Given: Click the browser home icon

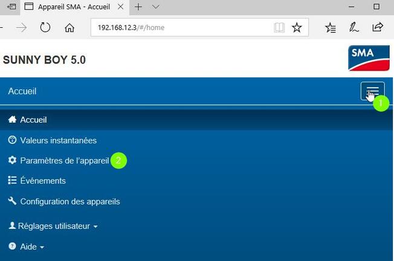Looking at the screenshot, I should click(x=69, y=28).
